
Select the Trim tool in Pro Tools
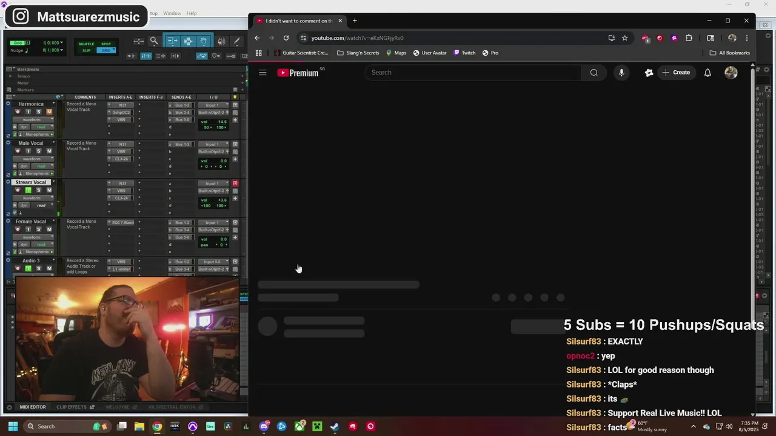[x=172, y=41]
